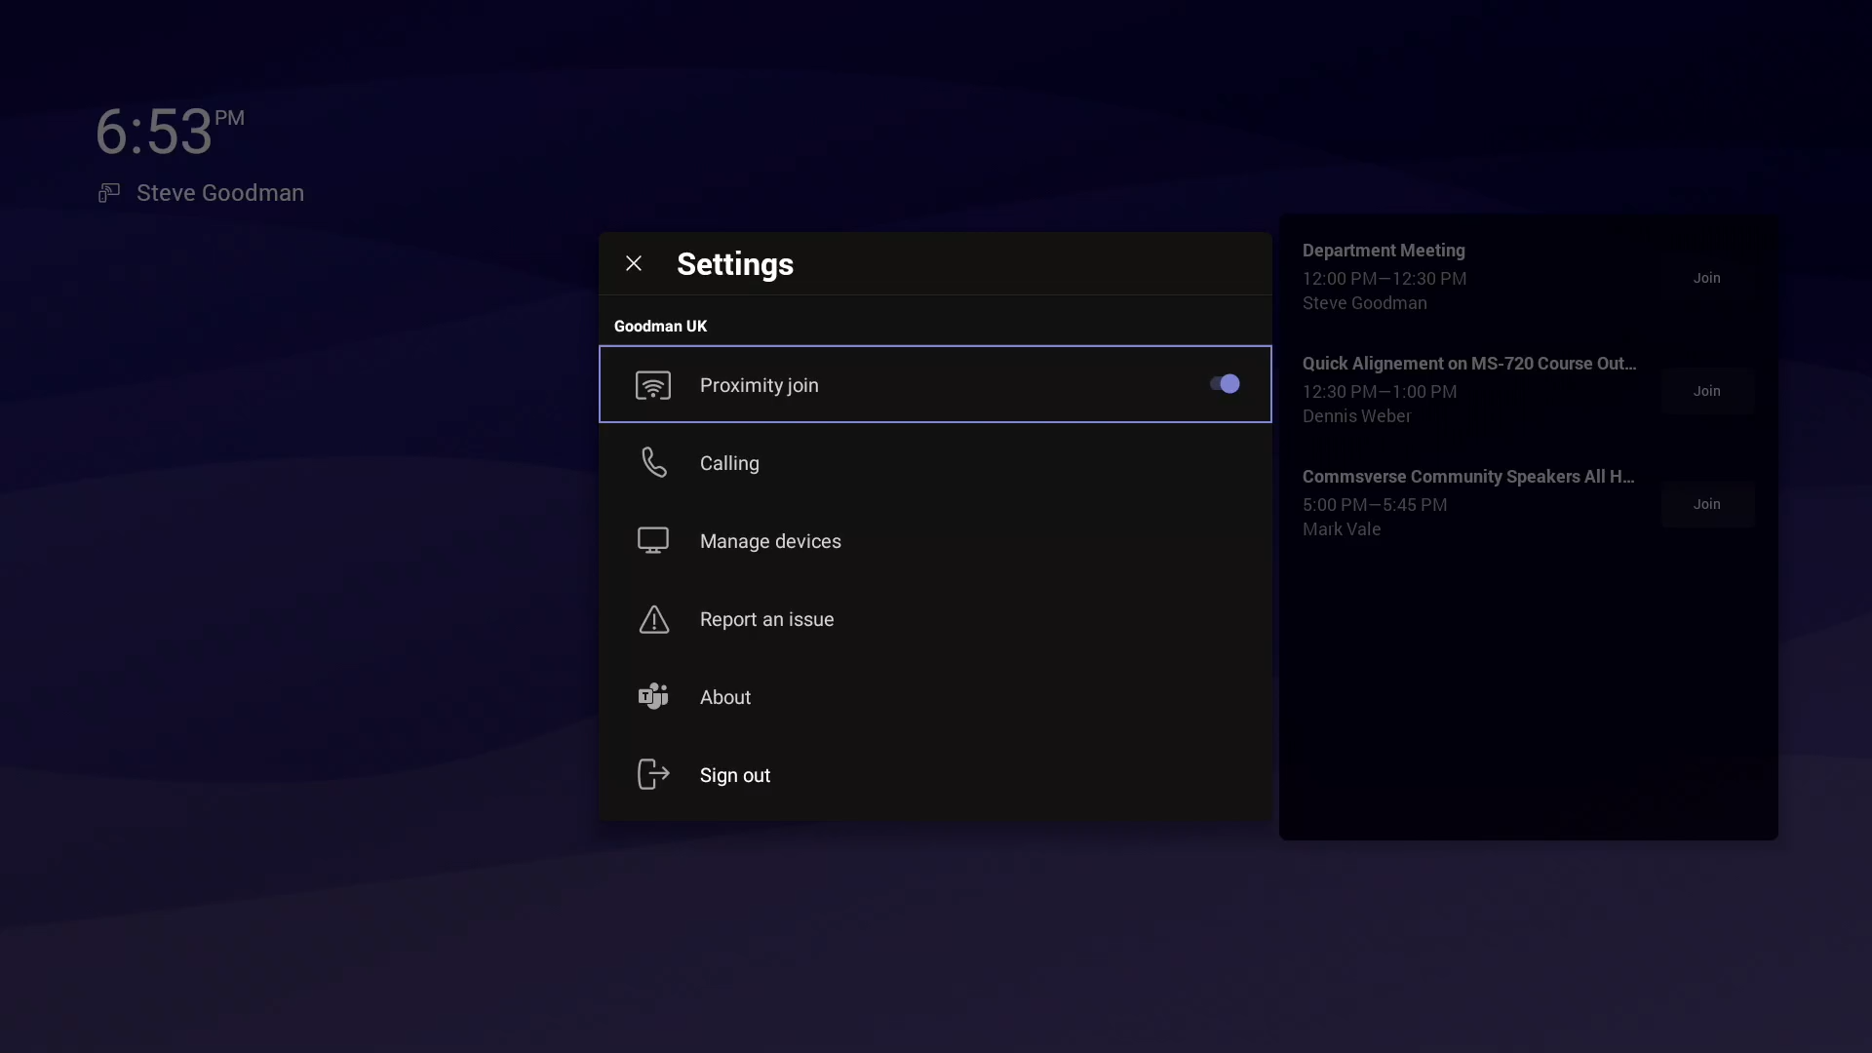
Task: Click the Sign out arrow icon
Action: (x=654, y=774)
